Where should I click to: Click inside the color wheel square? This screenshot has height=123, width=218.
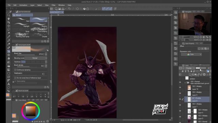point(31,111)
